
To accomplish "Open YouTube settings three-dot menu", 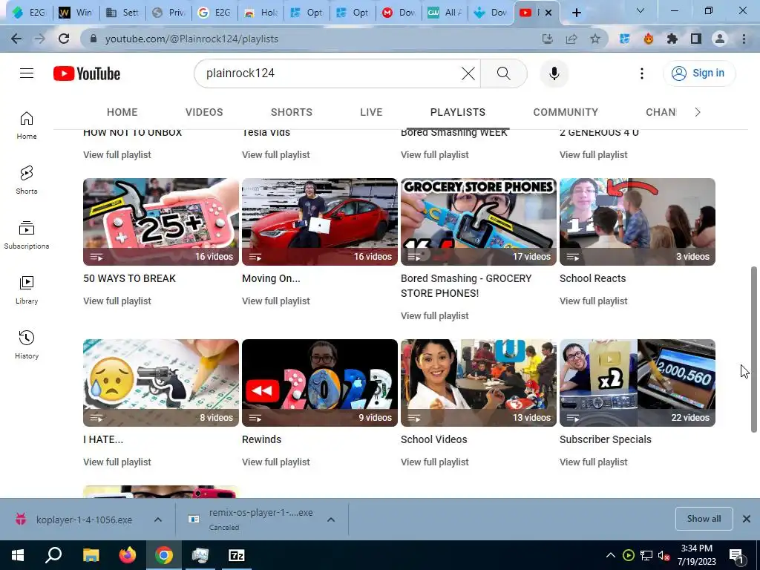I will (642, 73).
